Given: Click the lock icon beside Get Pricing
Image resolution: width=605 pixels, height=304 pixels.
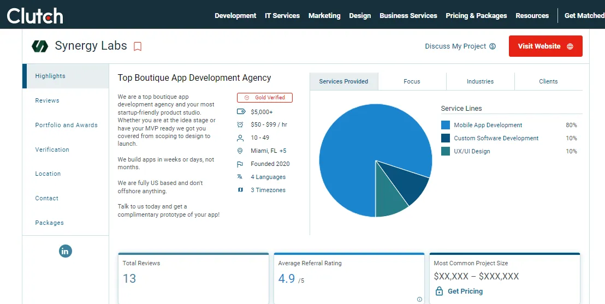Looking at the screenshot, I should point(439,291).
